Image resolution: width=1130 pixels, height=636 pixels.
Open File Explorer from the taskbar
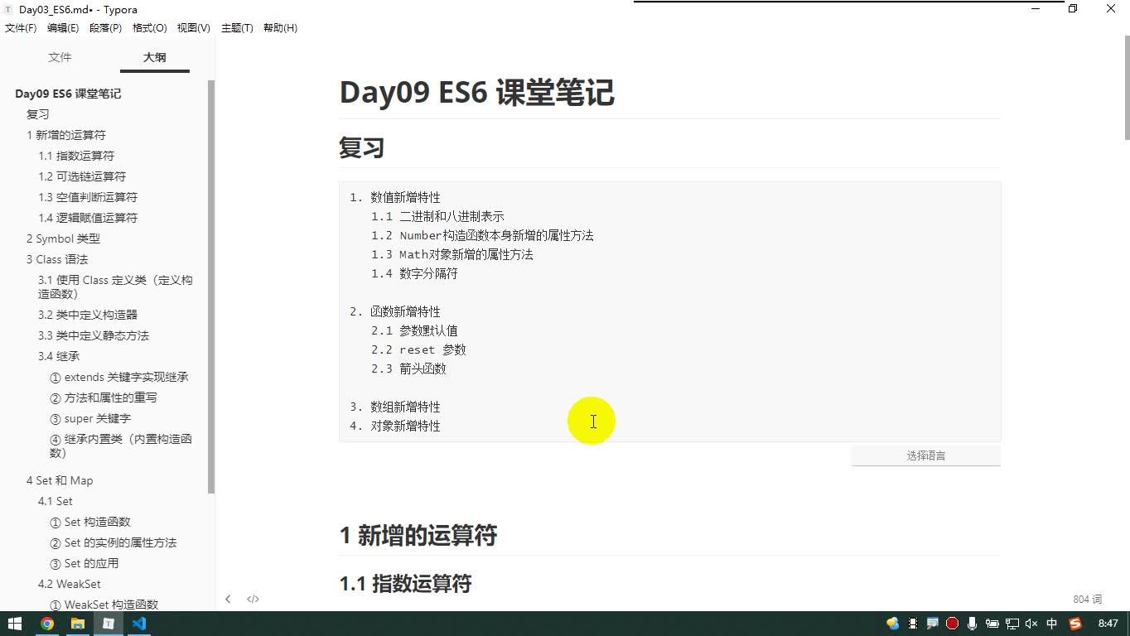pos(78,624)
